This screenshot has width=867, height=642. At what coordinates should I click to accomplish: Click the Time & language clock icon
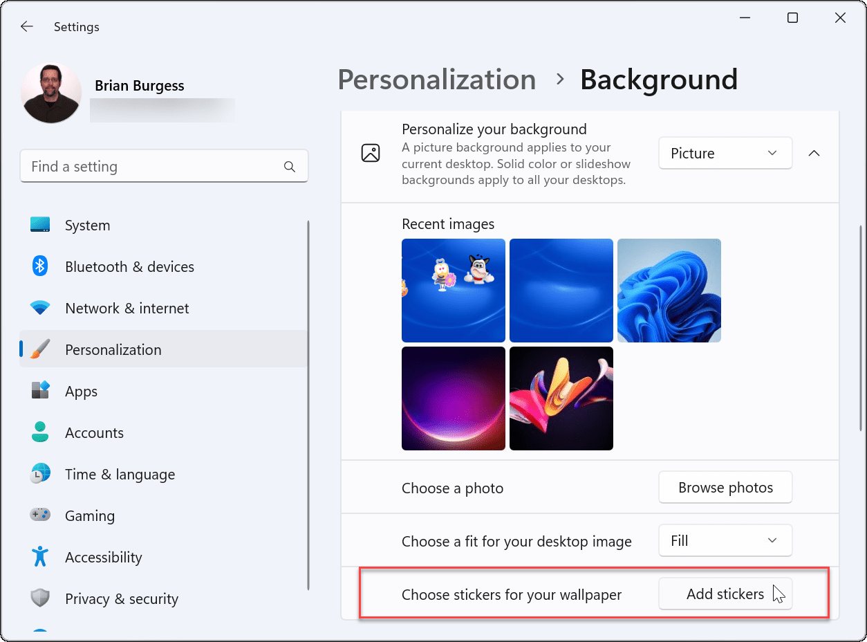[x=40, y=474]
